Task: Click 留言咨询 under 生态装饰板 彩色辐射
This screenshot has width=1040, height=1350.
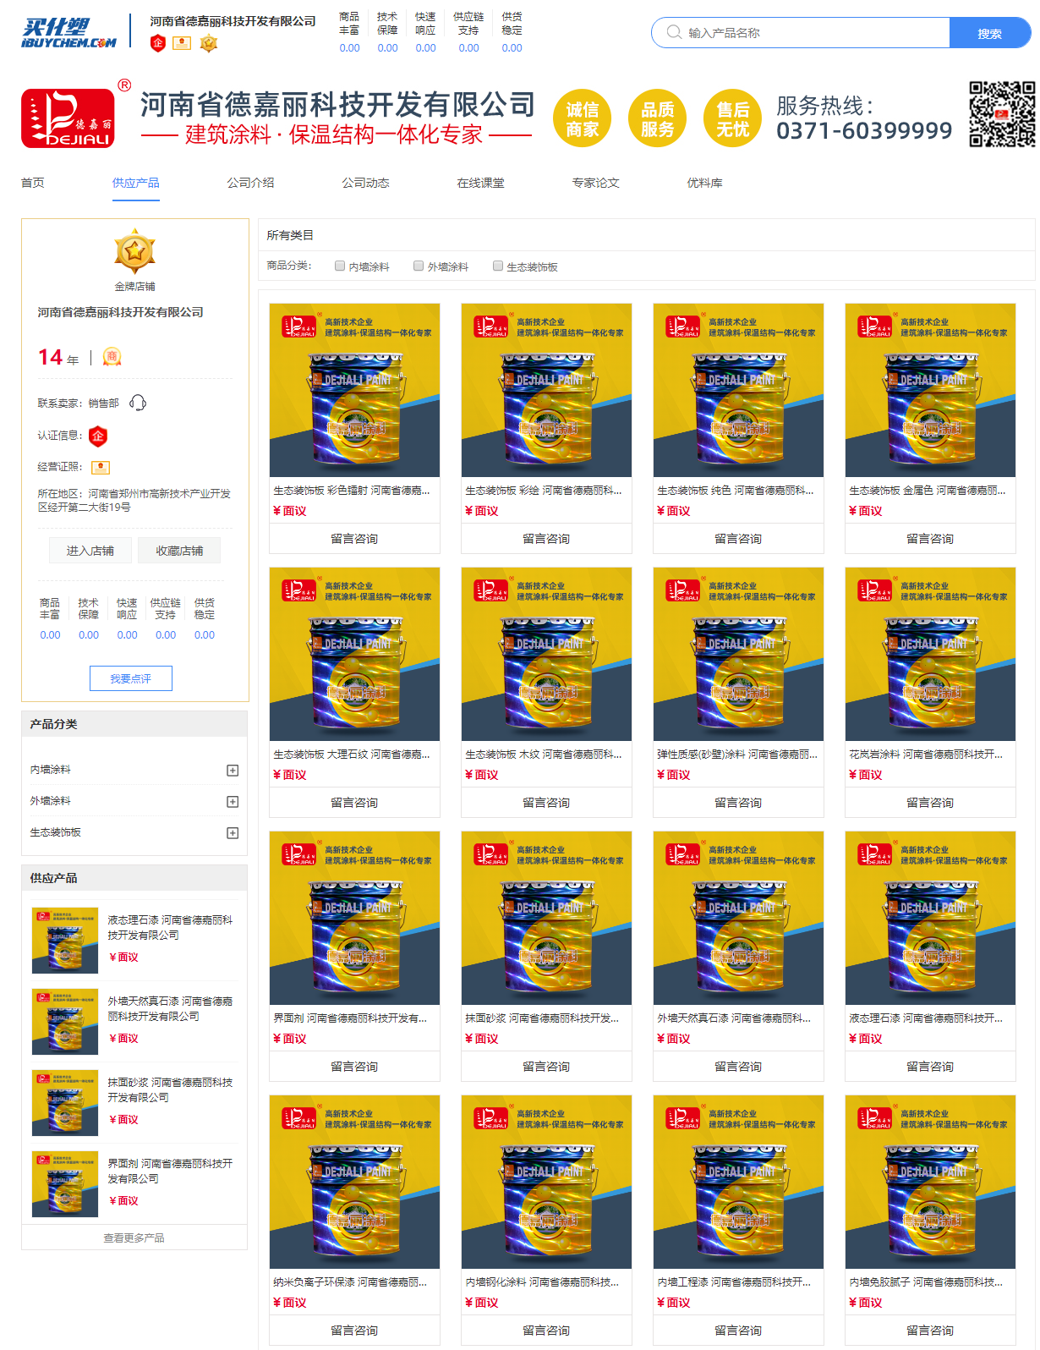Action: (x=354, y=539)
